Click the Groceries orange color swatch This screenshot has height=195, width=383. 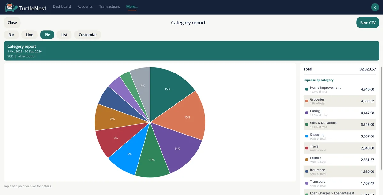click(307, 101)
